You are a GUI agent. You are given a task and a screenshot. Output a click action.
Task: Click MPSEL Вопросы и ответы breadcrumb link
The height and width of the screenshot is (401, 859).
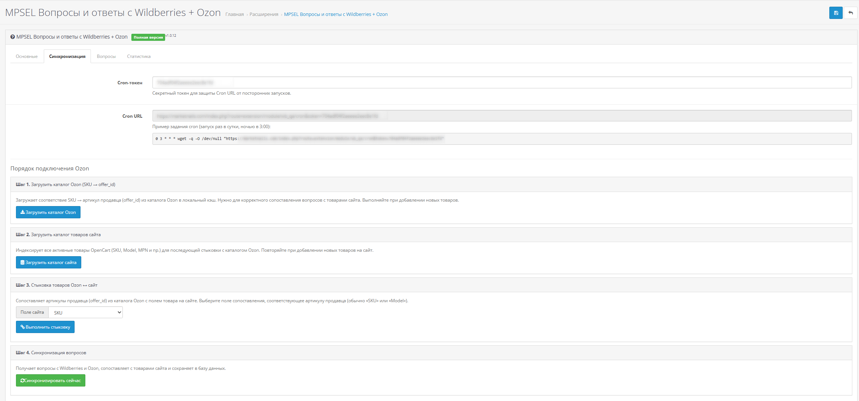click(336, 14)
